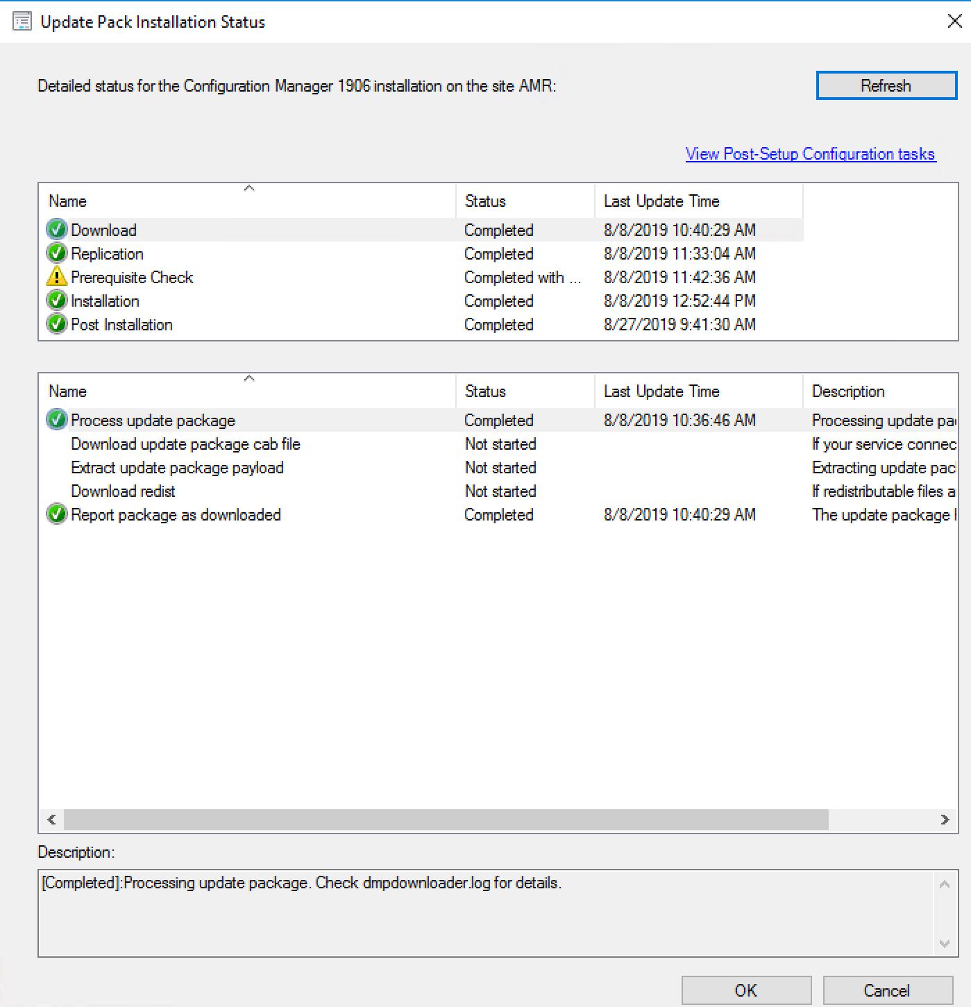
Task: Click the horizontal scrollbar right arrow
Action: tap(945, 820)
